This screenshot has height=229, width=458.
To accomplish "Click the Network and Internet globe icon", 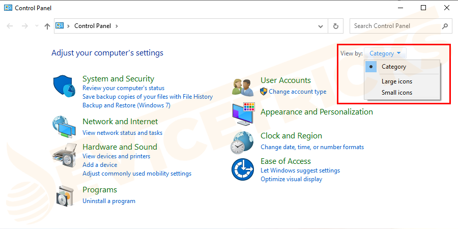I will coord(64,127).
